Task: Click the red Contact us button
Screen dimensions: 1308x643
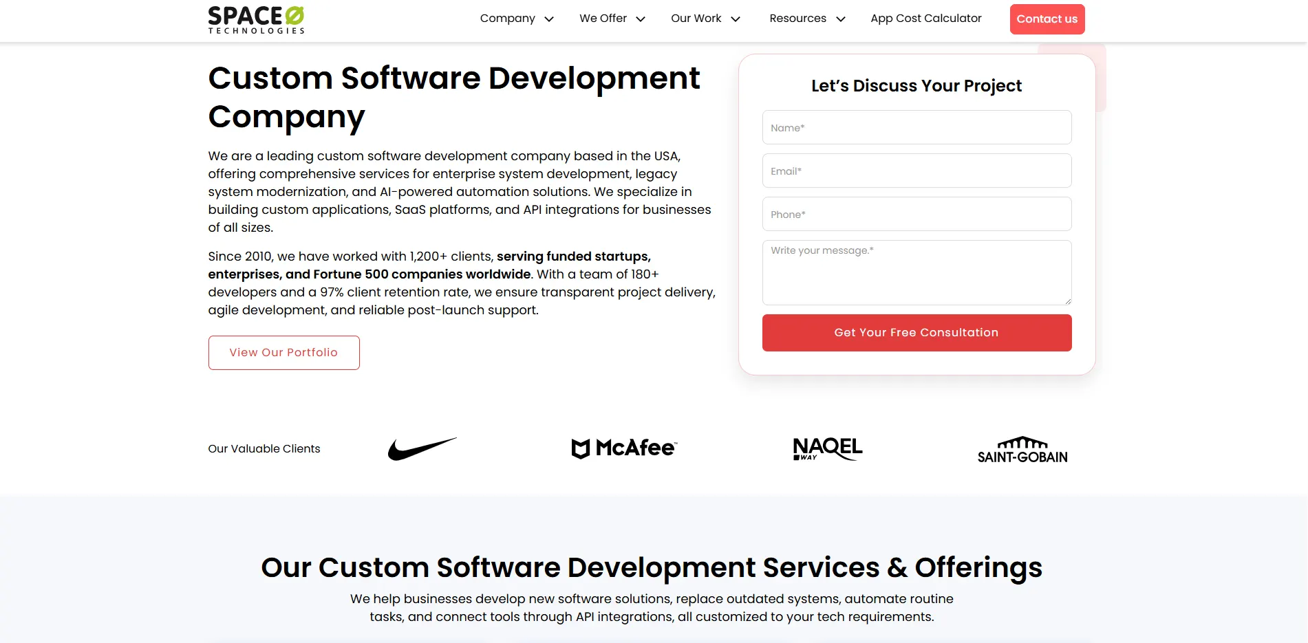Action: (1047, 19)
